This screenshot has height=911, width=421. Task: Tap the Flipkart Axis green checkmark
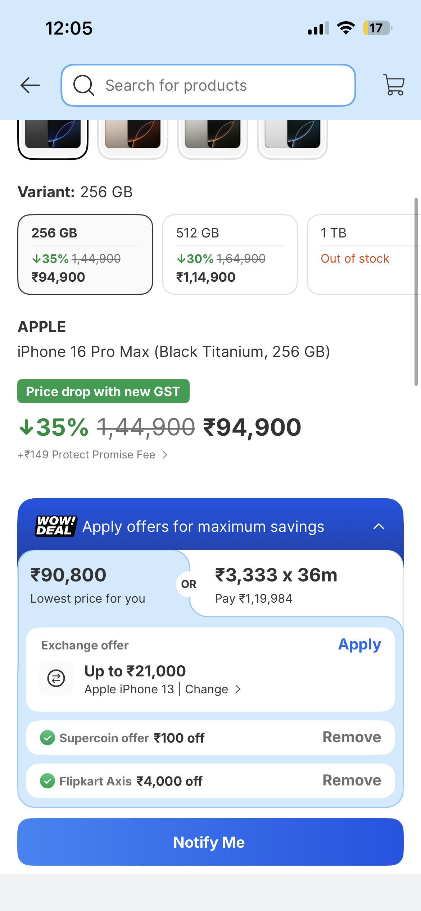(47, 781)
